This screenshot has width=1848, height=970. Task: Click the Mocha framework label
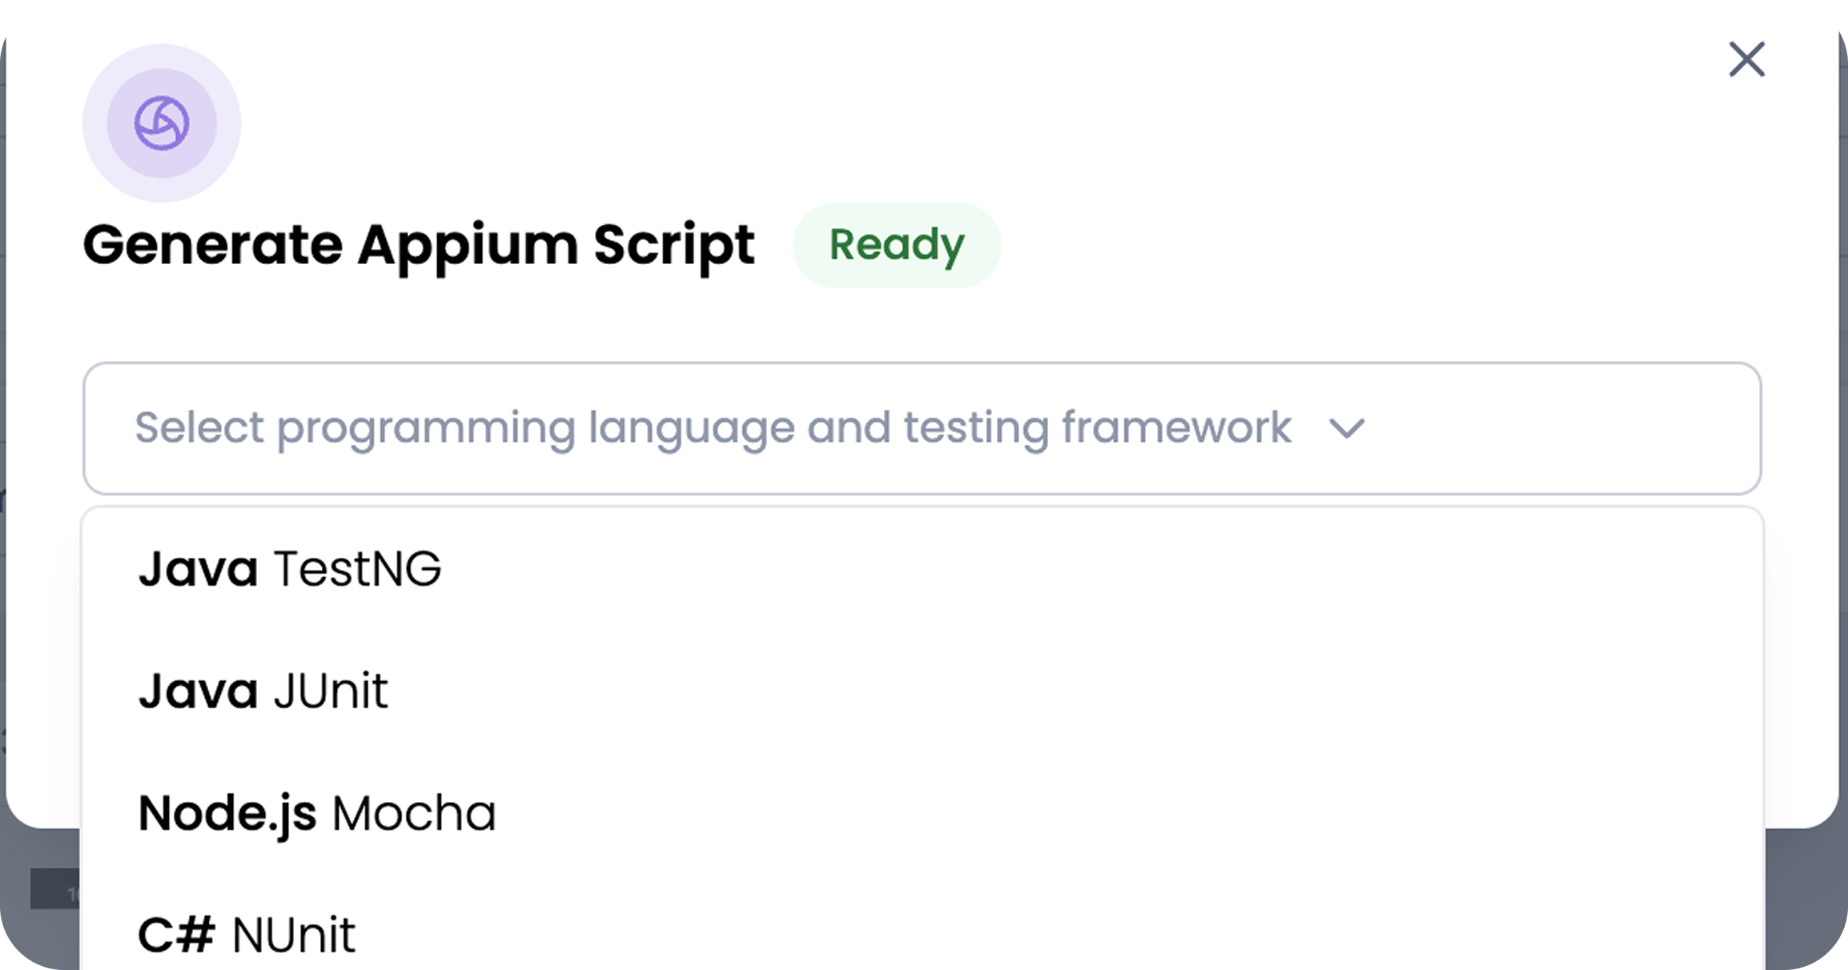pyautogui.click(x=414, y=813)
